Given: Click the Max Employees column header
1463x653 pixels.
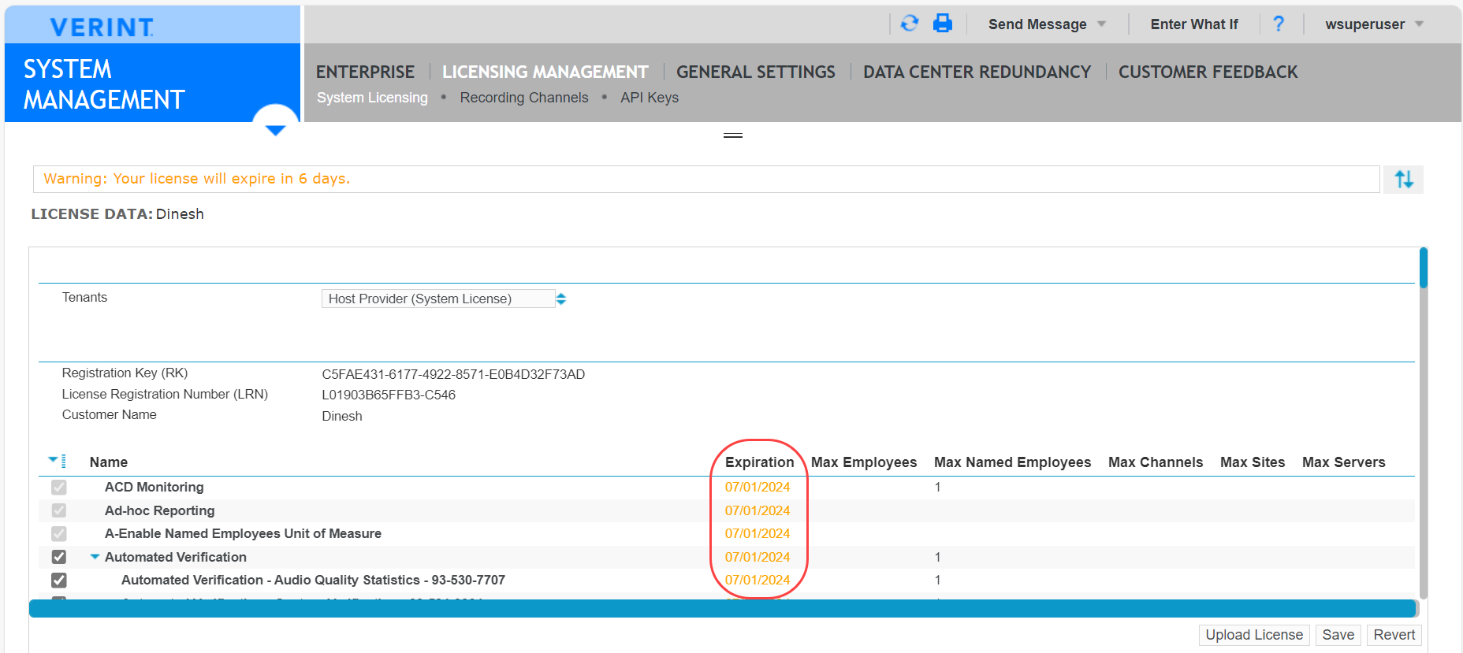Looking at the screenshot, I should (x=864, y=462).
